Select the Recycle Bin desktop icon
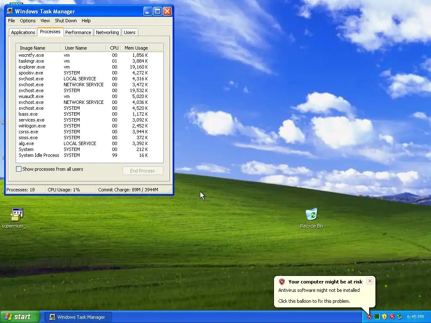 (x=311, y=218)
